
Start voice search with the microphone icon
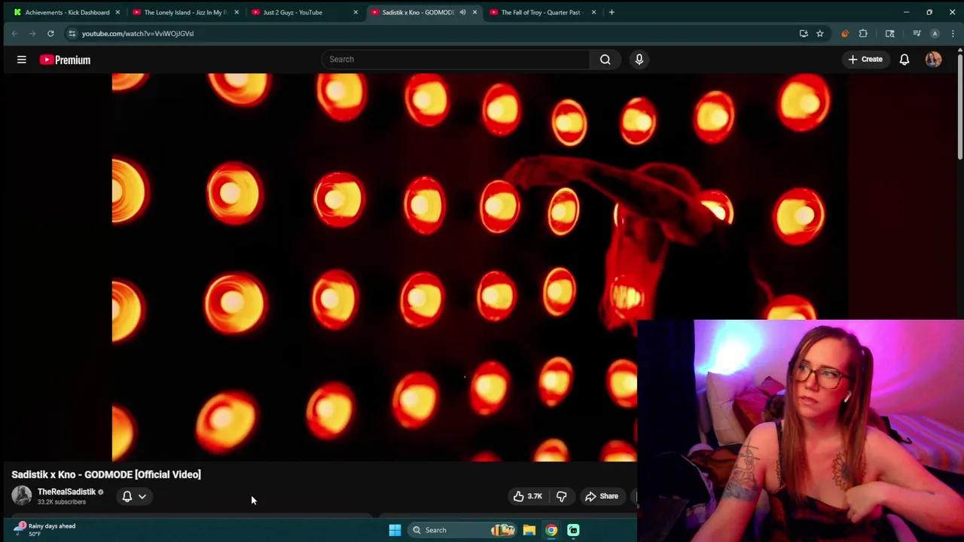[x=639, y=59]
